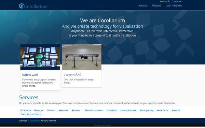Go to Login / Register
The width and height of the screenshot is (205, 128).
click(x=174, y=5)
